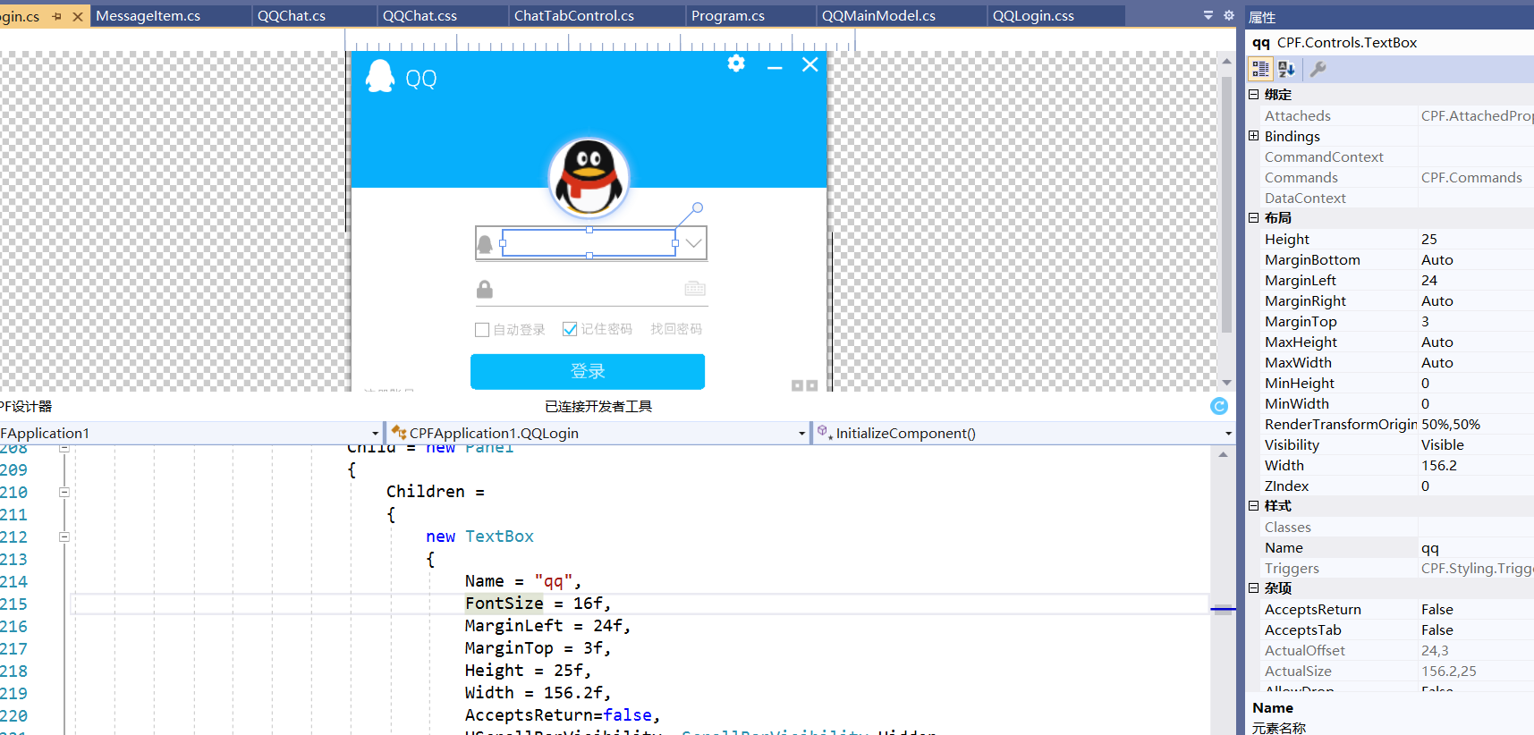Switch to the ChatTabControl.cs tab

coord(573,16)
